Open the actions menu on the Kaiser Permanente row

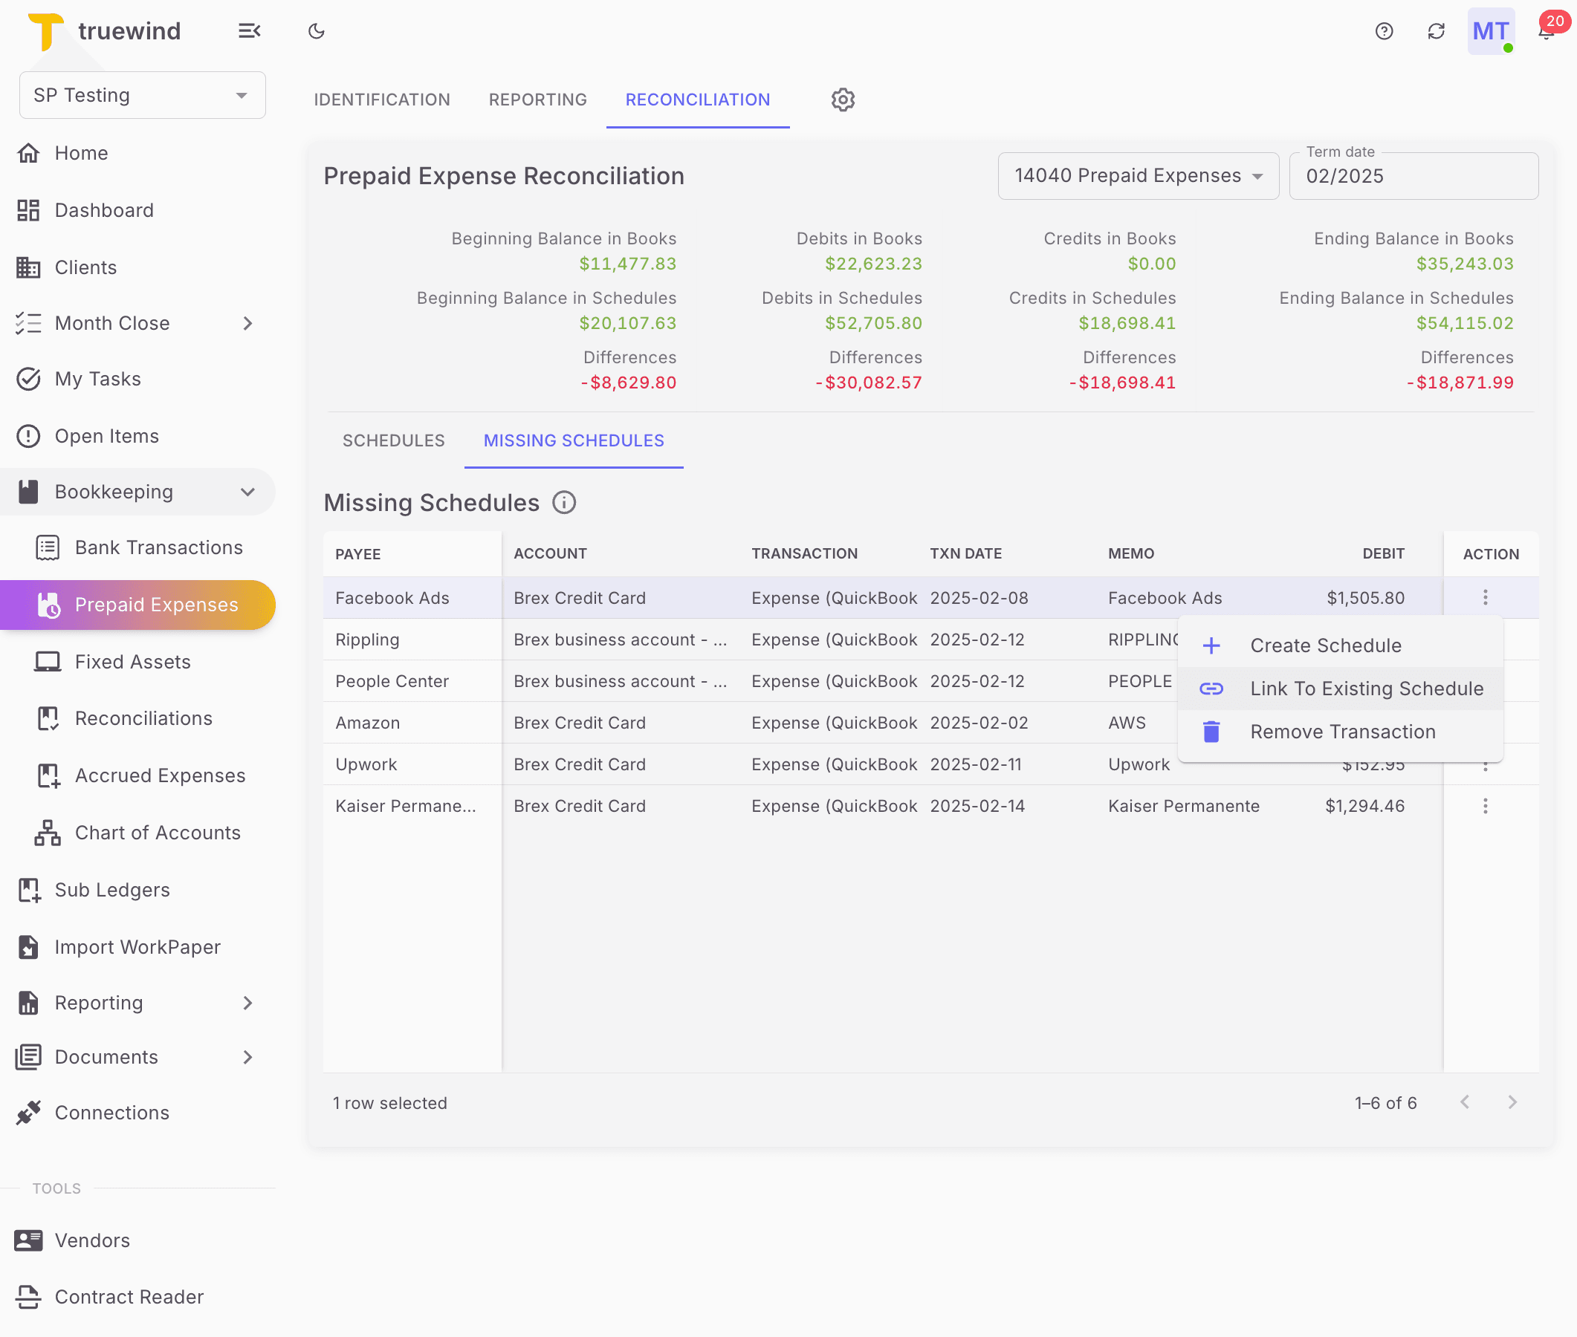click(1486, 806)
